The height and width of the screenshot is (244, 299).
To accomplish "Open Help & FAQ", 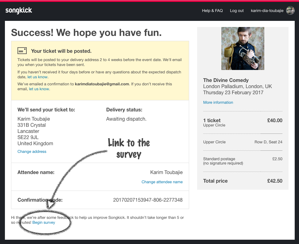I will [212, 11].
